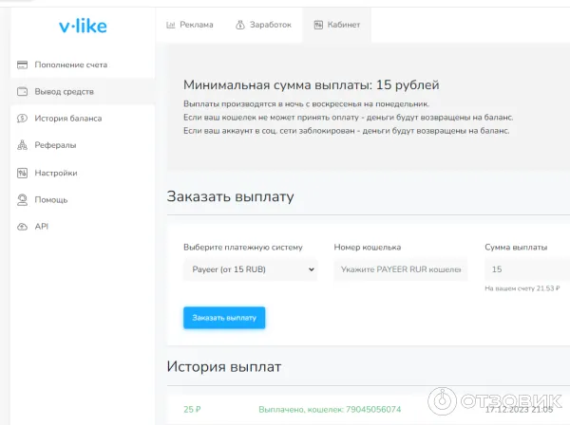Go to Вывод средств section

pyautogui.click(x=83, y=91)
